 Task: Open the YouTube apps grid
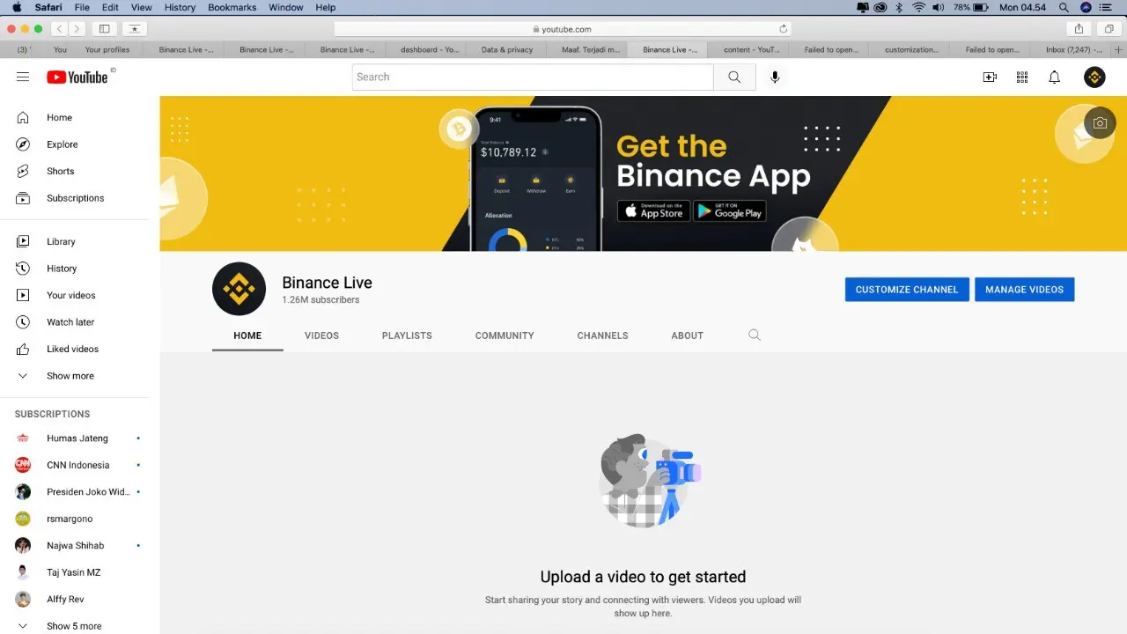(1022, 77)
